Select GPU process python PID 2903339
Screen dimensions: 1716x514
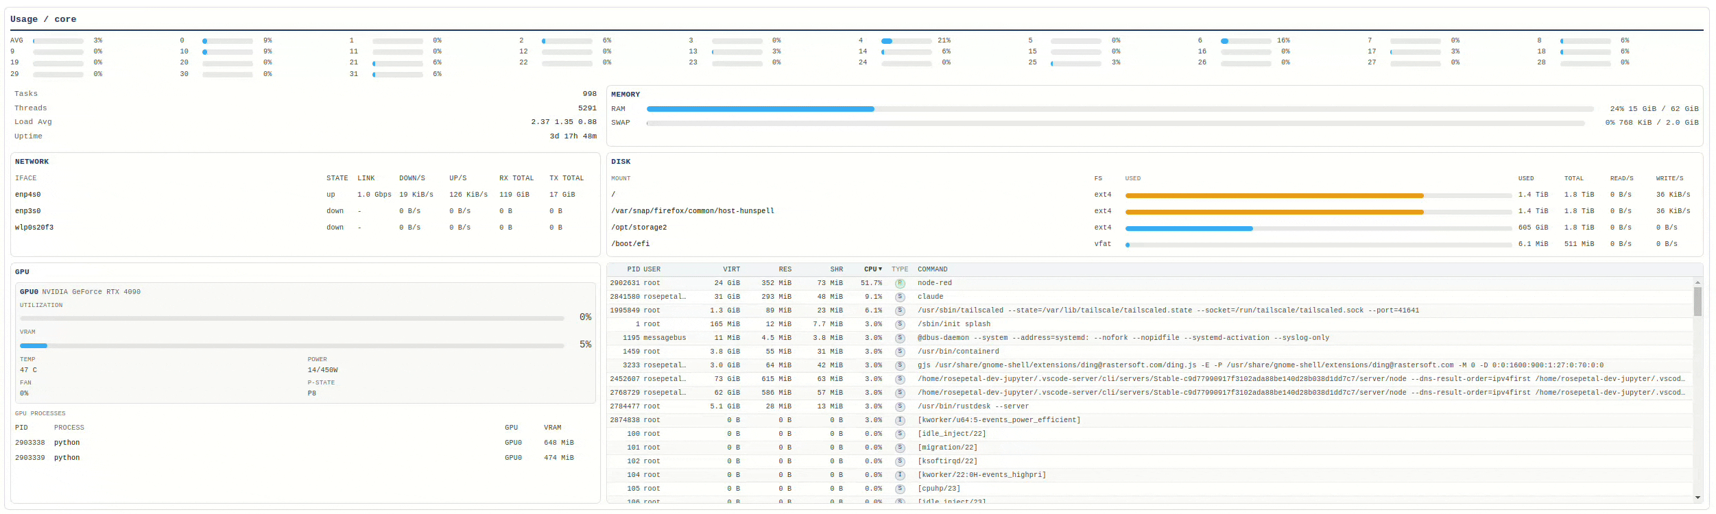click(305, 458)
